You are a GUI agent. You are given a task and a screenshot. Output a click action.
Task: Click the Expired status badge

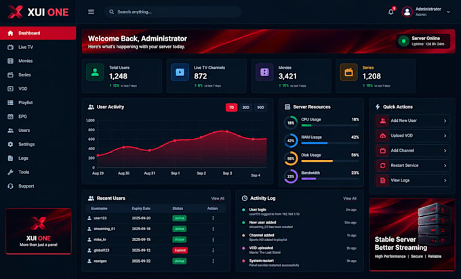point(180,250)
